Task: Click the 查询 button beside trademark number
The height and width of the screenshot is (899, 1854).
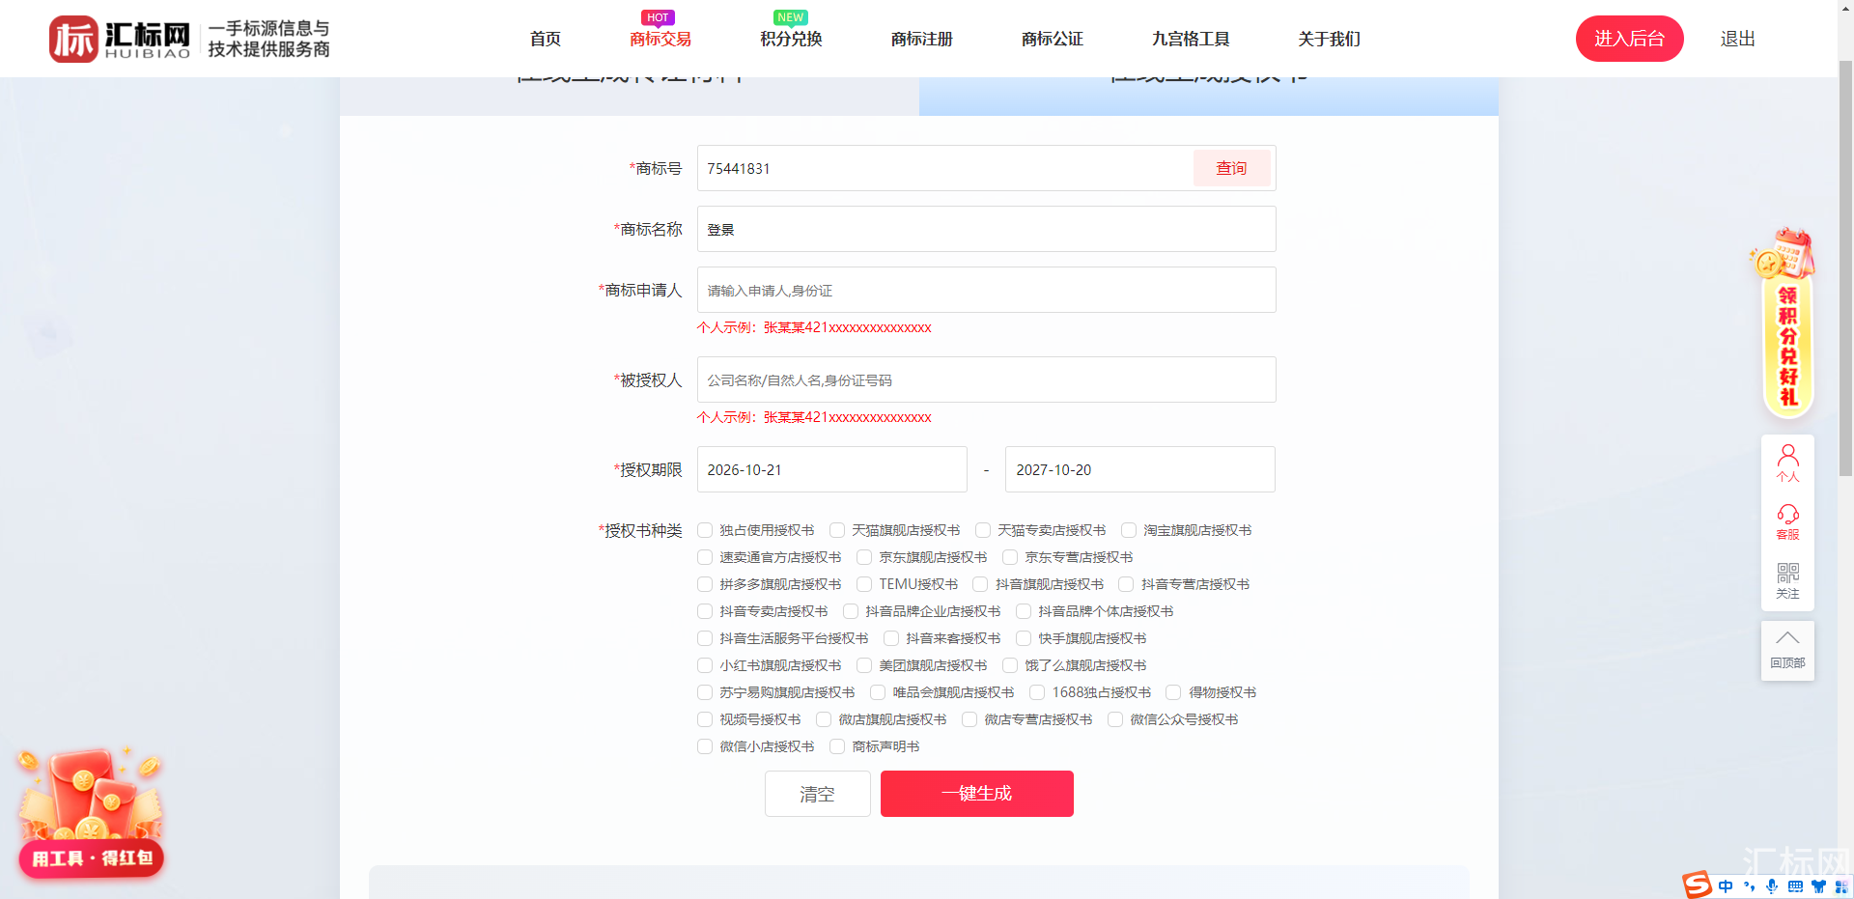Action: pos(1231,168)
